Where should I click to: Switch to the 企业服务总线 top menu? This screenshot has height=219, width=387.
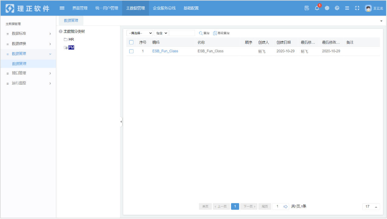coord(164,8)
